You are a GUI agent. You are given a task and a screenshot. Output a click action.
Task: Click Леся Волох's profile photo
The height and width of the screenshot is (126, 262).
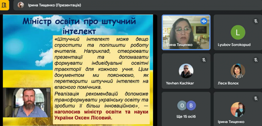[238, 71]
